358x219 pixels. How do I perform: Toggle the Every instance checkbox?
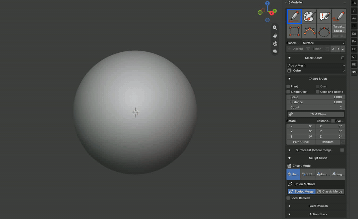pos(333,121)
